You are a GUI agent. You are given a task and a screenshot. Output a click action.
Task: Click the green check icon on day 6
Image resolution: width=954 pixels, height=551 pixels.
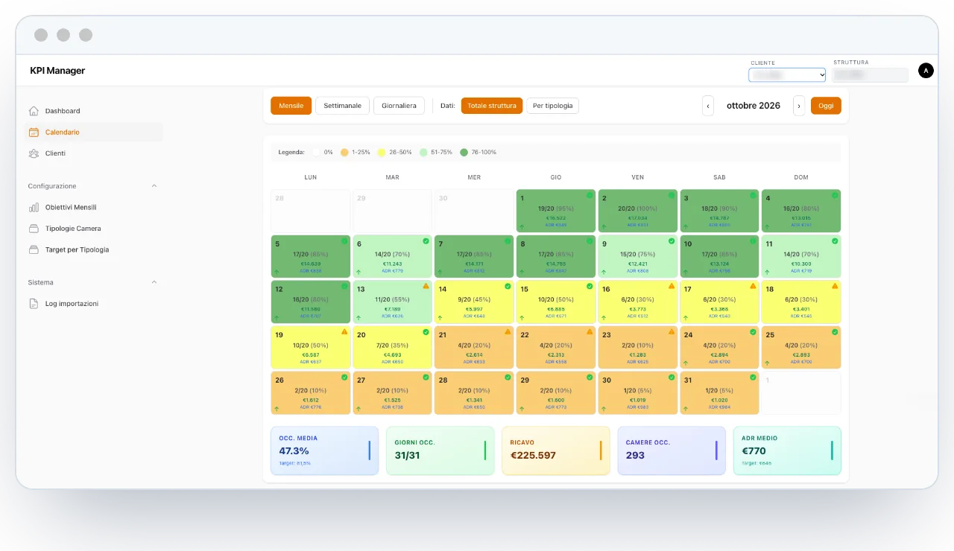tap(426, 241)
